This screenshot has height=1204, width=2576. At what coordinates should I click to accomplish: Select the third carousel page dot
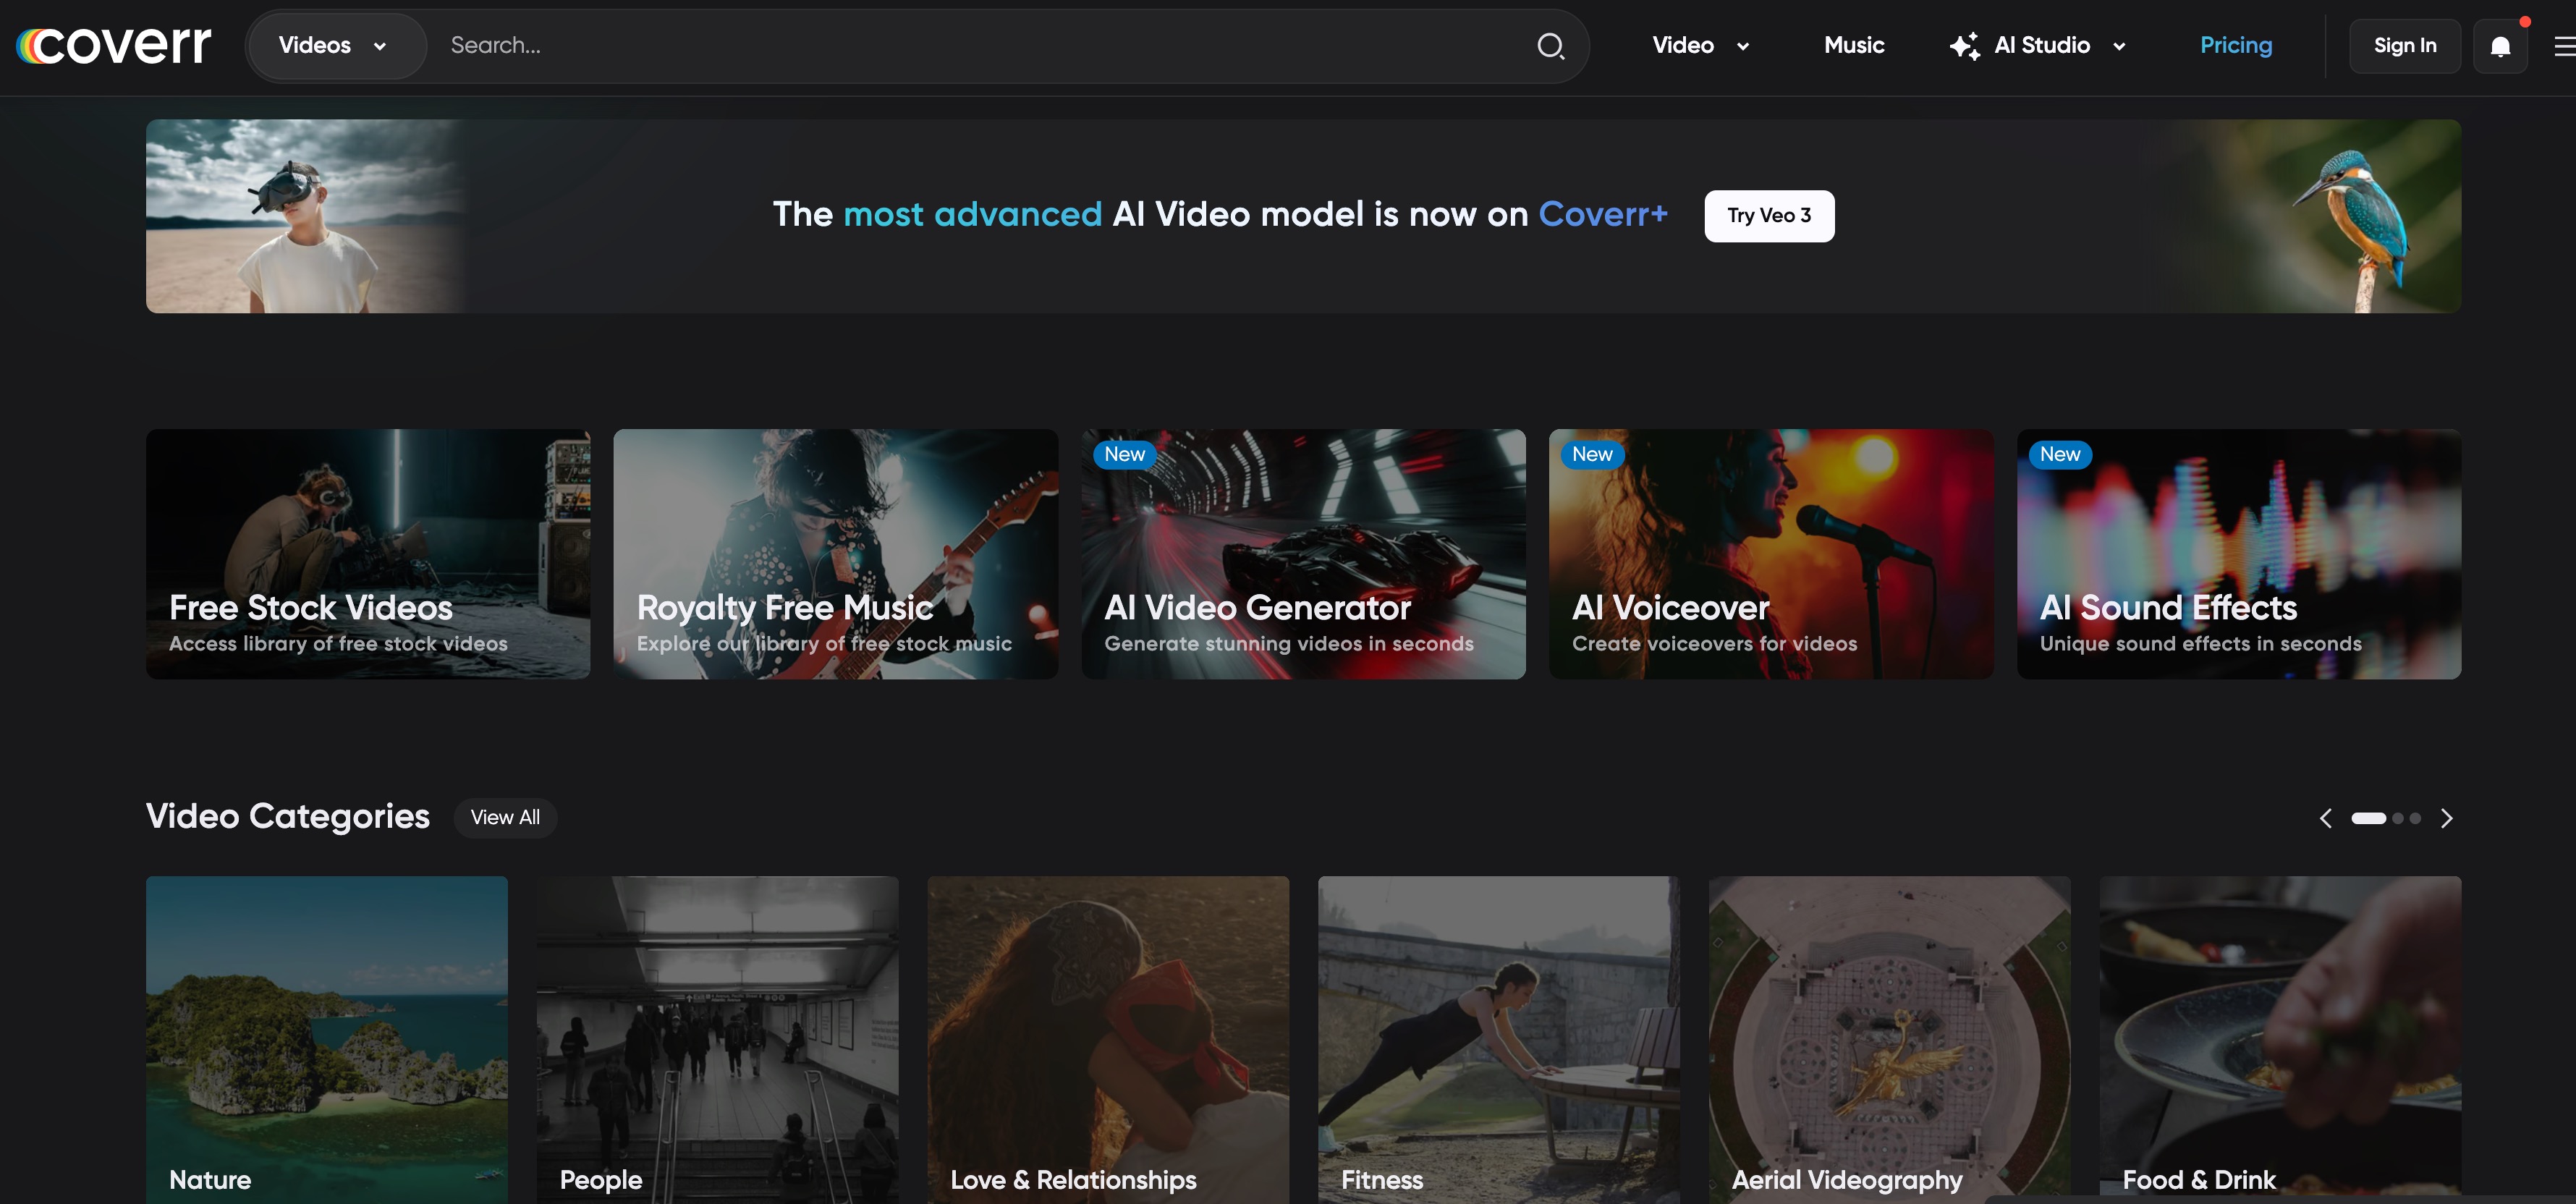click(2415, 818)
